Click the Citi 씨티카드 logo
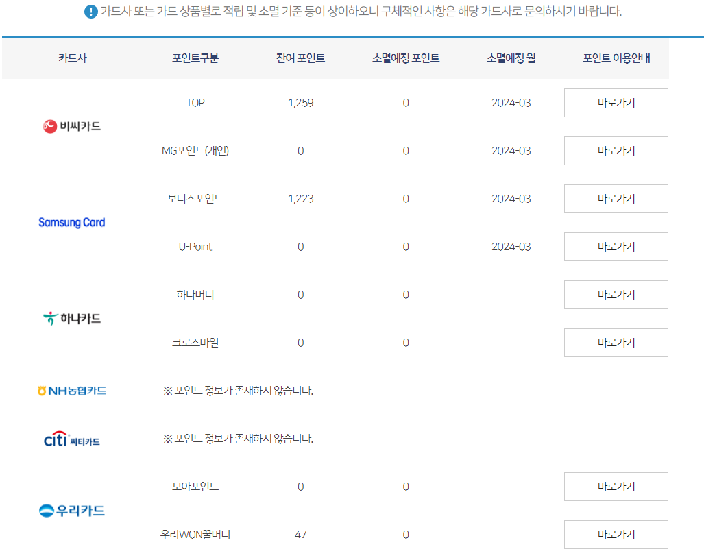The height and width of the screenshot is (560, 704). tap(71, 439)
